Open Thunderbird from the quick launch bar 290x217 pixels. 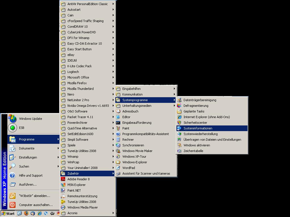(x=33, y=213)
